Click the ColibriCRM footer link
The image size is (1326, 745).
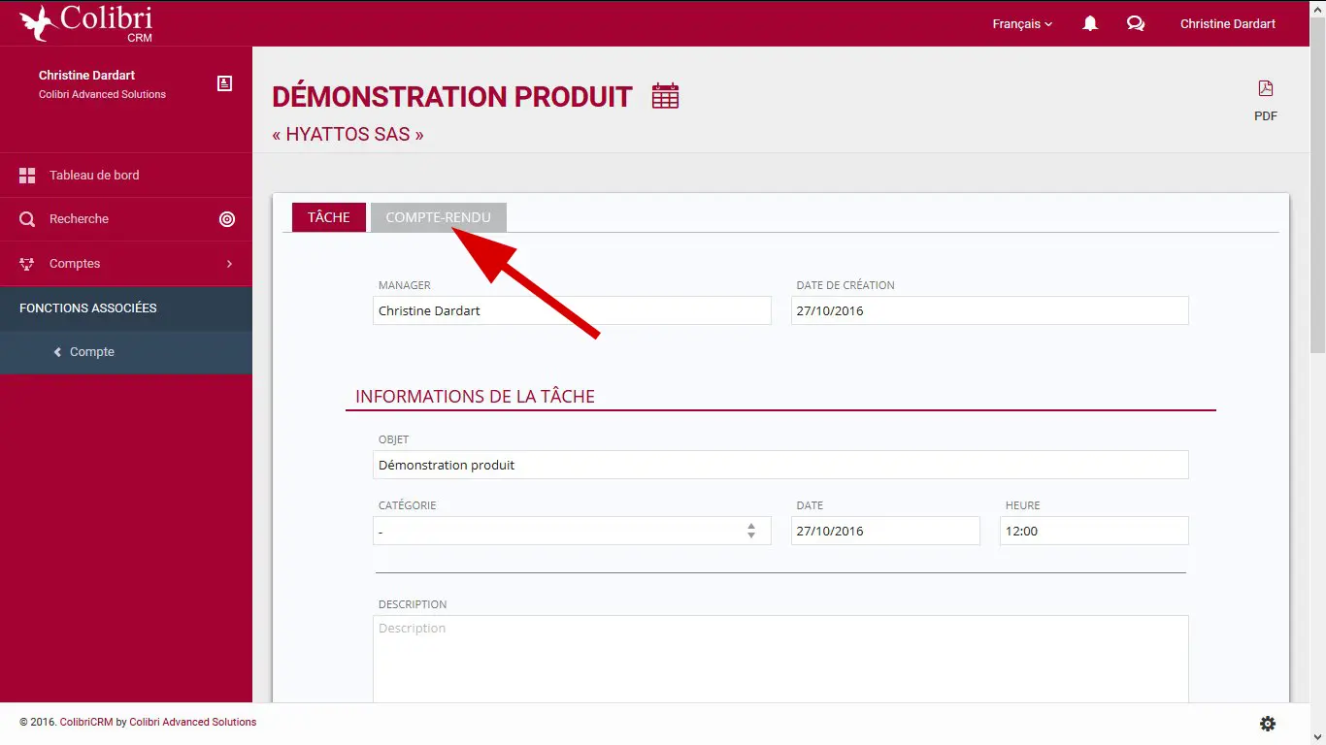point(86,723)
